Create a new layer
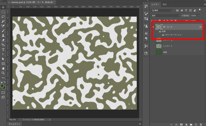206x126 pixels. pyautogui.click(x=196, y=124)
